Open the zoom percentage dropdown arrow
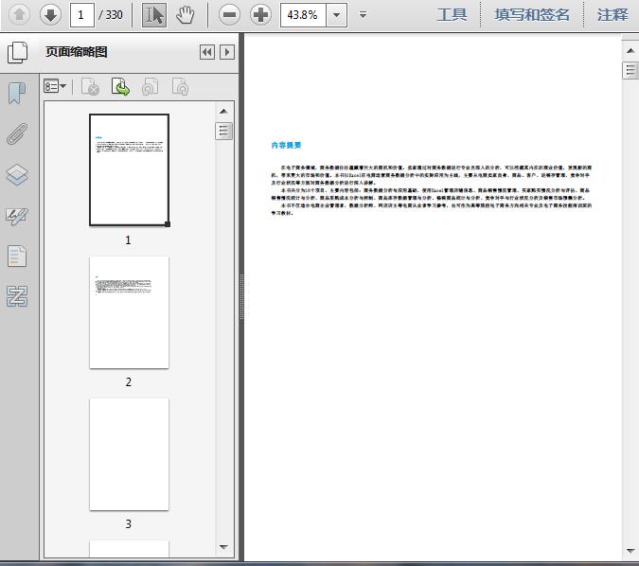Image resolution: width=639 pixels, height=566 pixels. tap(337, 15)
